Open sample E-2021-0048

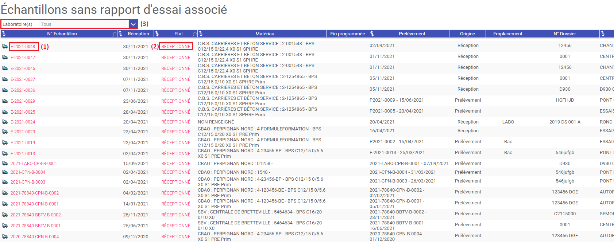click(23, 47)
